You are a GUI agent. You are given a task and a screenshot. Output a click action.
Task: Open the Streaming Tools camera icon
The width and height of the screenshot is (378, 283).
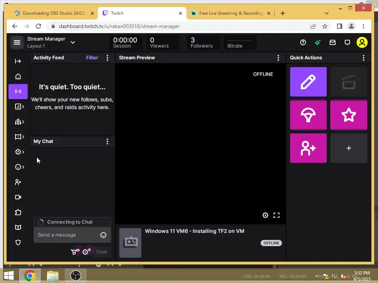18,198
